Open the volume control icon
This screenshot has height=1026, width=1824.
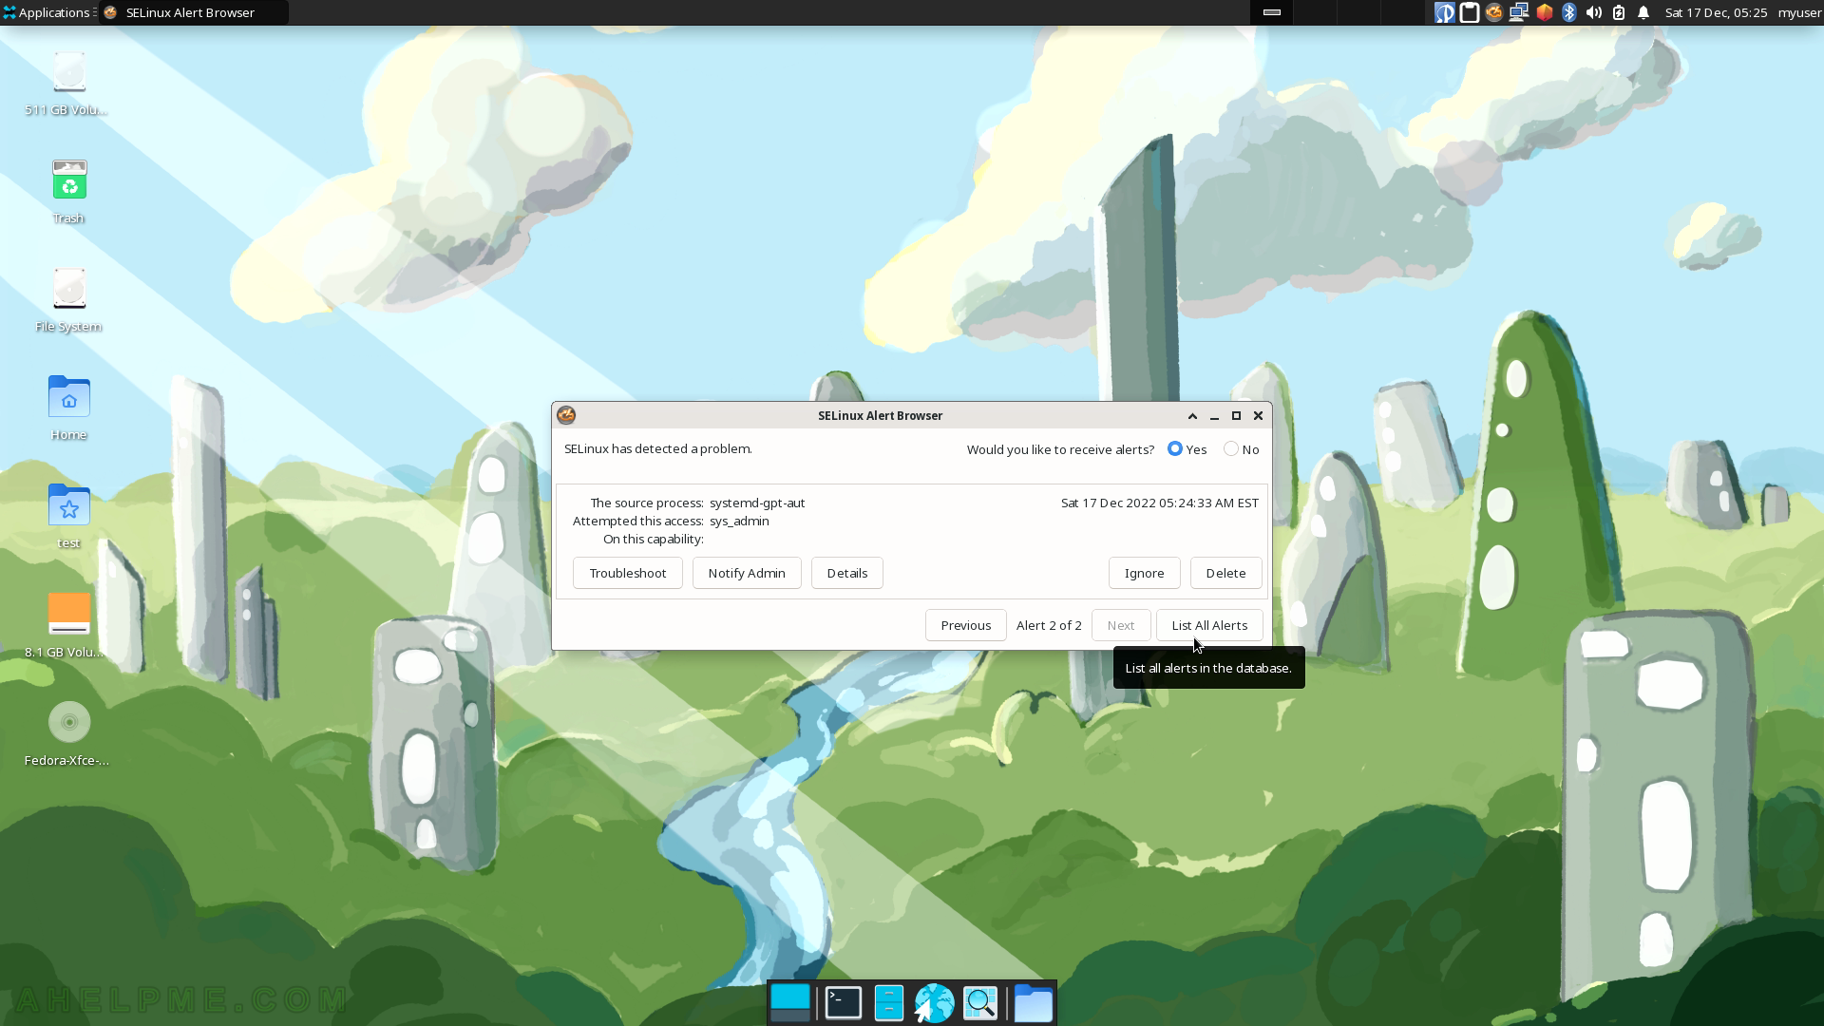pyautogui.click(x=1594, y=12)
